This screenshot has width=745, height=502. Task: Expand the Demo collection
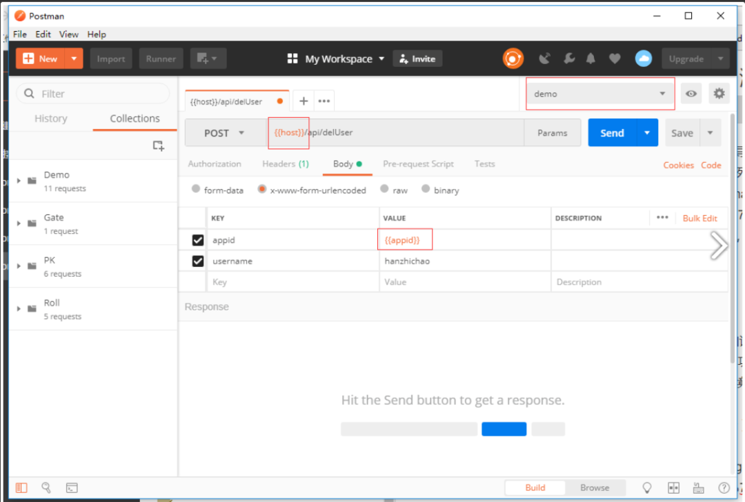(x=19, y=181)
